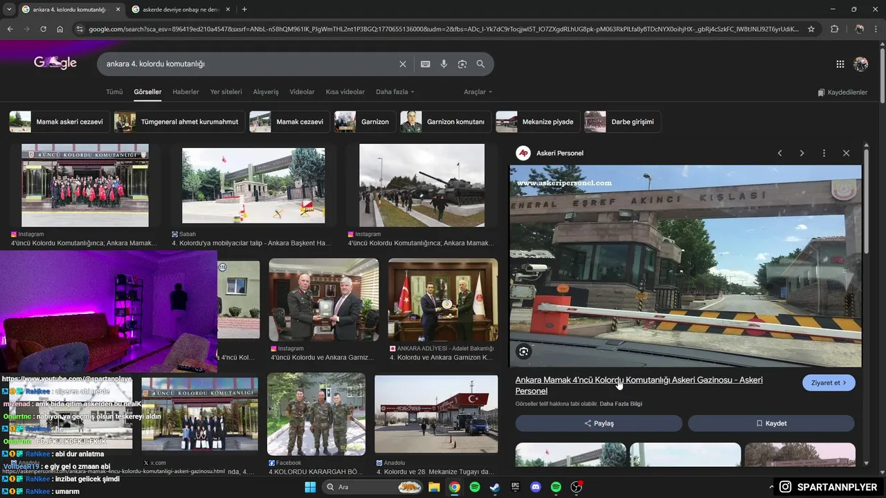Click the Paylaş share button
The image size is (886, 498).
tap(599, 423)
